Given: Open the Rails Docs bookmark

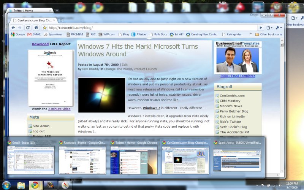Looking at the screenshot, I should coord(158,34).
